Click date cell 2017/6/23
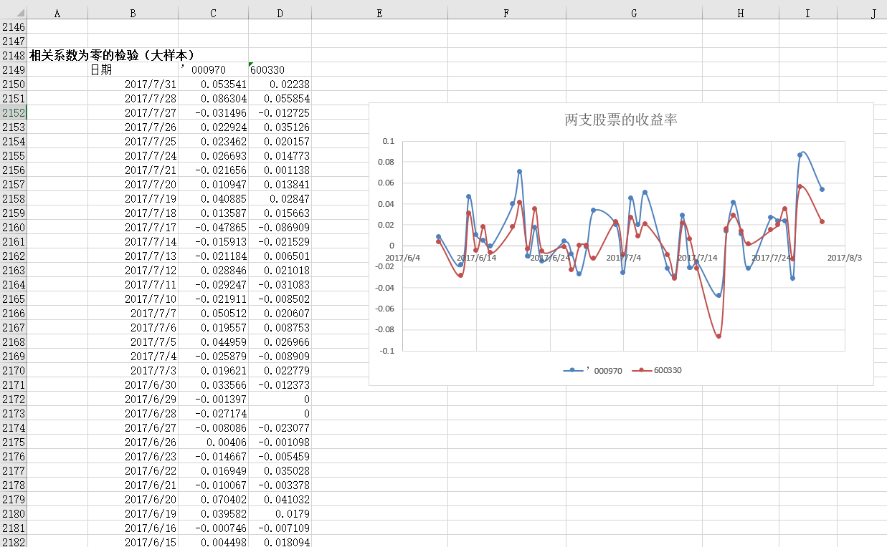The width and height of the screenshot is (887, 547). [133, 456]
